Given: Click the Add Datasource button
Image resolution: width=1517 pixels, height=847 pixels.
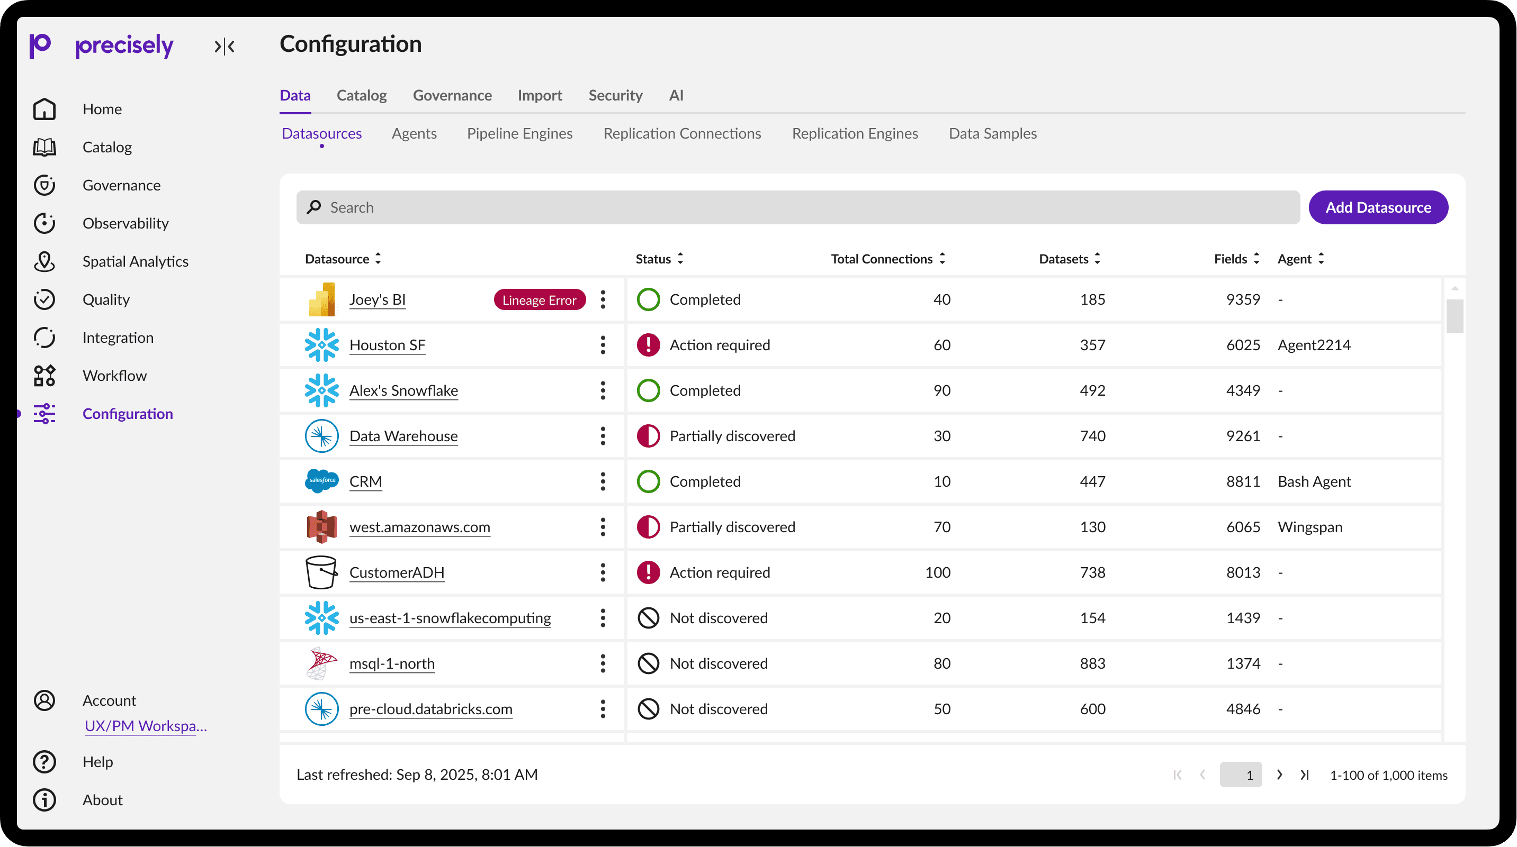Looking at the screenshot, I should tap(1377, 207).
